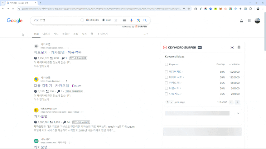The height and width of the screenshot is (149, 266).
Task: Click TITLE CHANGED badge on kakaocorp result
Action: point(81,122)
